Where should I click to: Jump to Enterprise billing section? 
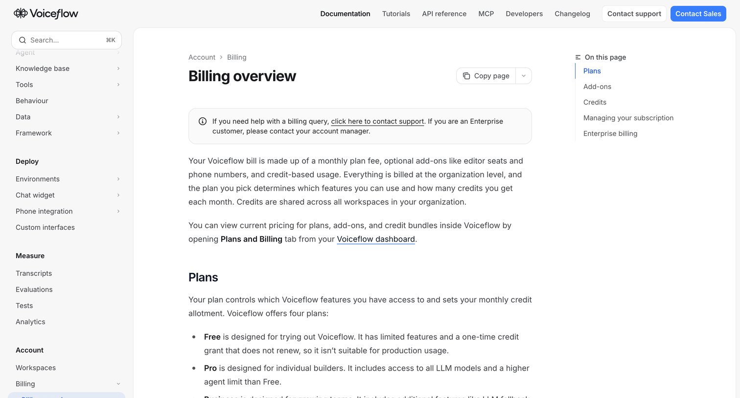(610, 133)
